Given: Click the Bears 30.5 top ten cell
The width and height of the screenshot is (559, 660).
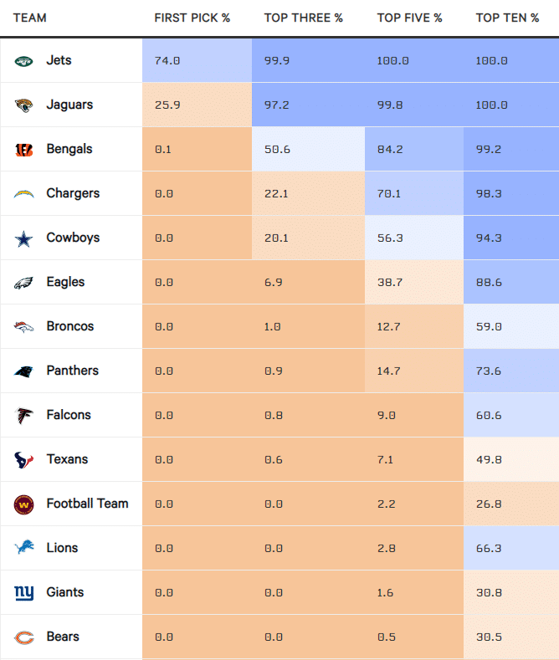Looking at the screenshot, I should [x=510, y=637].
